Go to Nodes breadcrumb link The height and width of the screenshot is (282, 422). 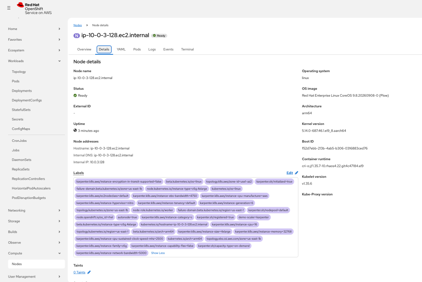[77, 25]
